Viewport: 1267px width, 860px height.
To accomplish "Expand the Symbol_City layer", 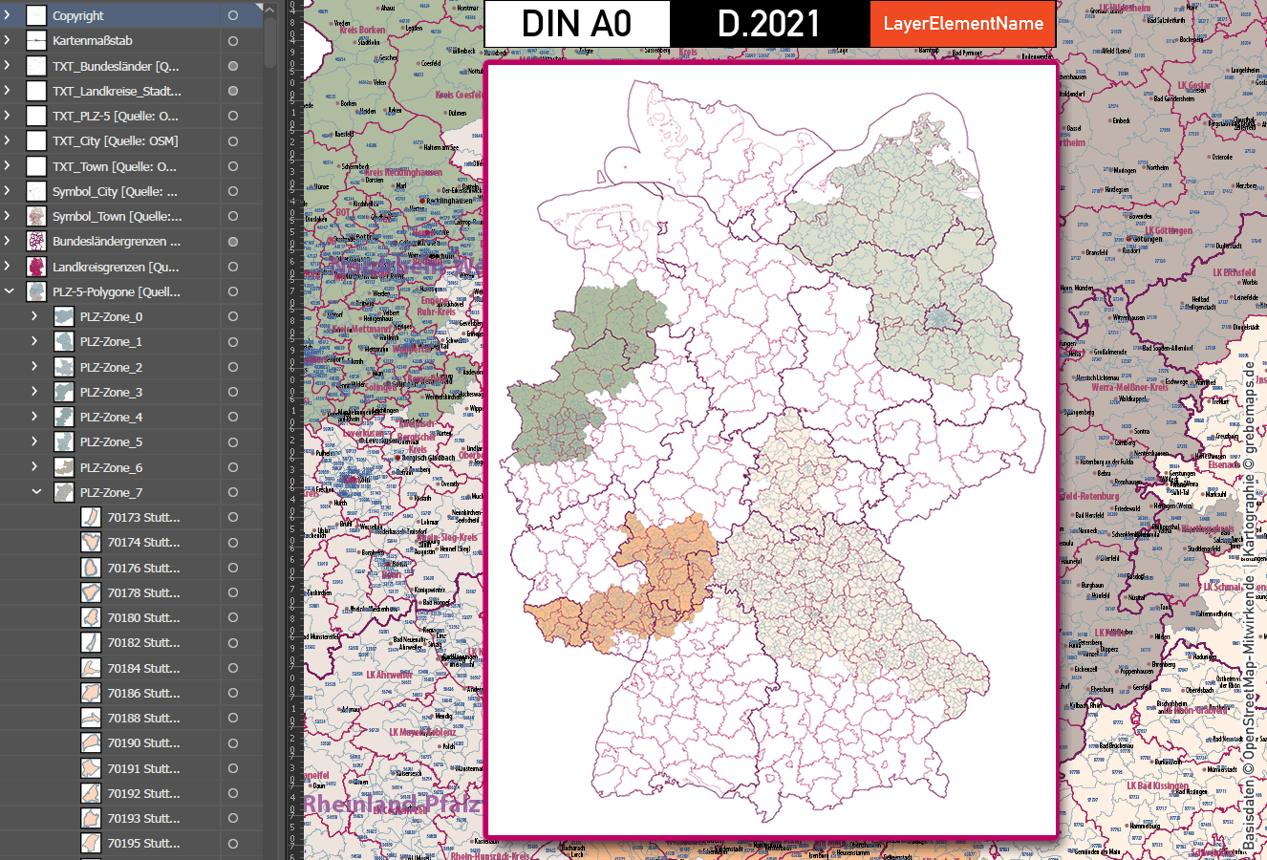I will [x=7, y=191].
